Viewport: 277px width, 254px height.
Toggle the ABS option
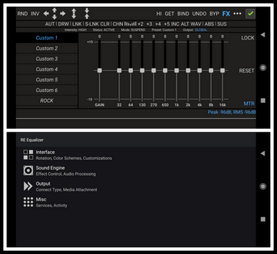[x=209, y=24]
